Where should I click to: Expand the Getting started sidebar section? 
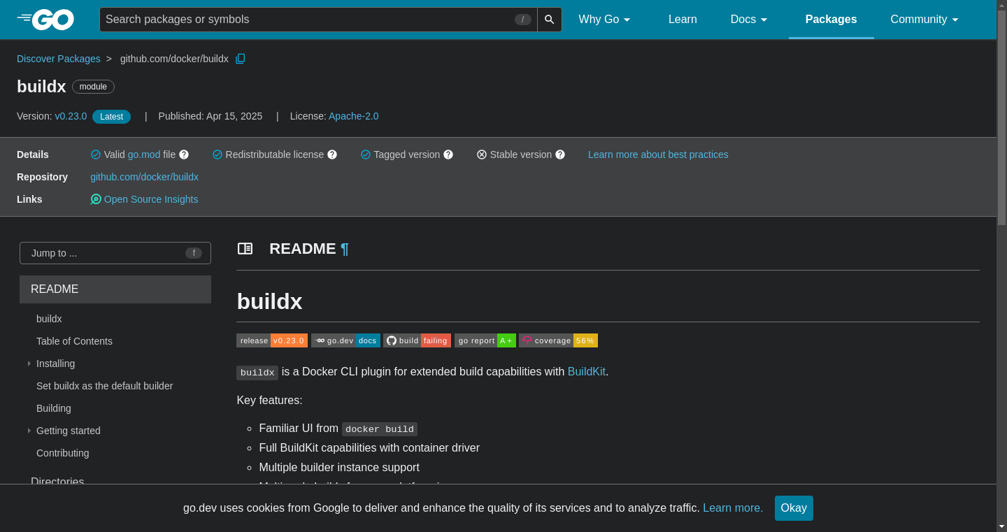click(29, 431)
